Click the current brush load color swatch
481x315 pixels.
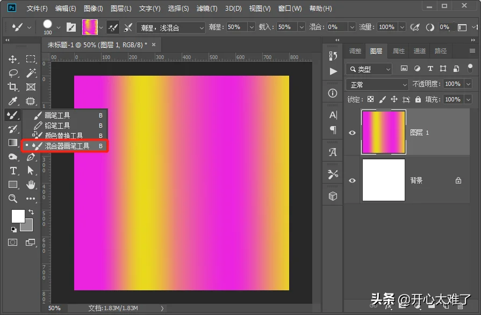pyautogui.click(x=90, y=27)
